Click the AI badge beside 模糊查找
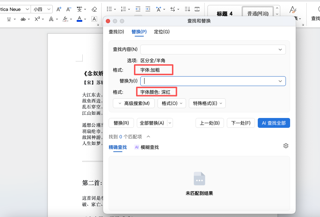 [136, 147]
